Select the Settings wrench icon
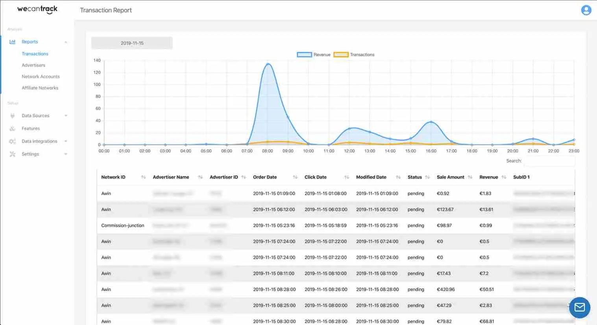Viewport: 597px width, 325px height. (x=12, y=154)
